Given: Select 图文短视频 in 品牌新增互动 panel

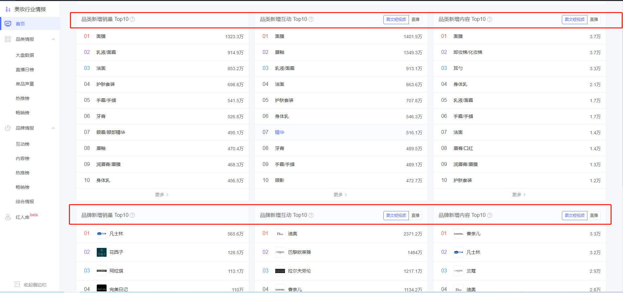Looking at the screenshot, I should coord(396,216).
